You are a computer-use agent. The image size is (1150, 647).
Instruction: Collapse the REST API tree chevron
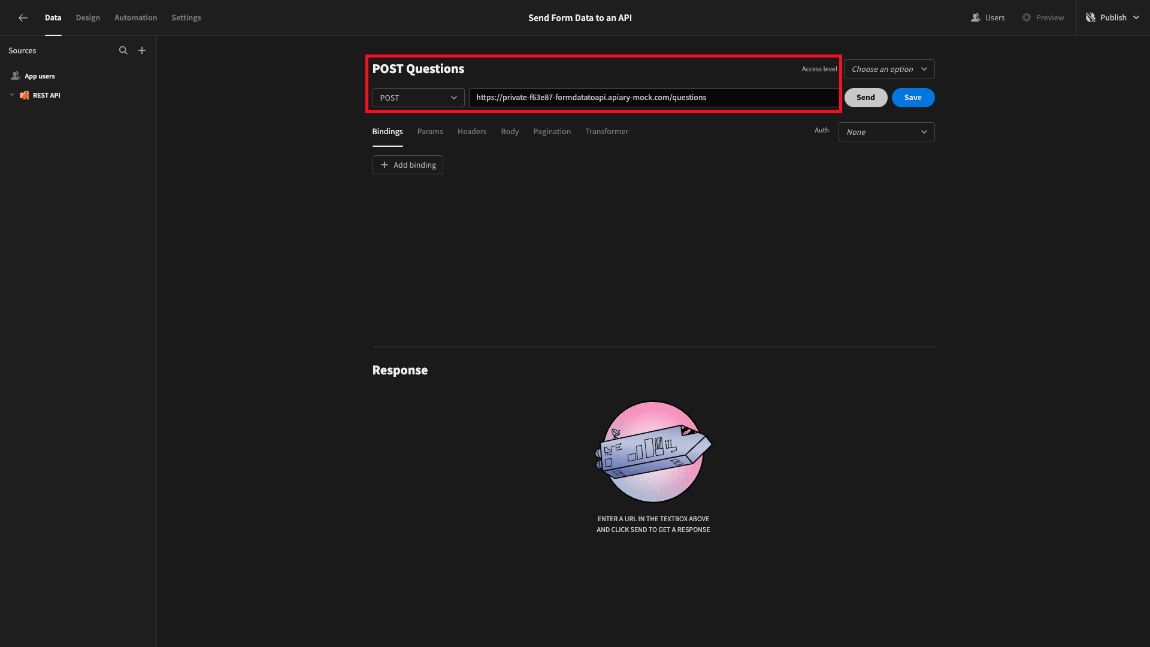pos(12,95)
